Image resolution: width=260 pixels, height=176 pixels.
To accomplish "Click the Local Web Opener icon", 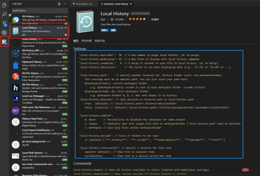I will pyautogui.click(x=16, y=156).
